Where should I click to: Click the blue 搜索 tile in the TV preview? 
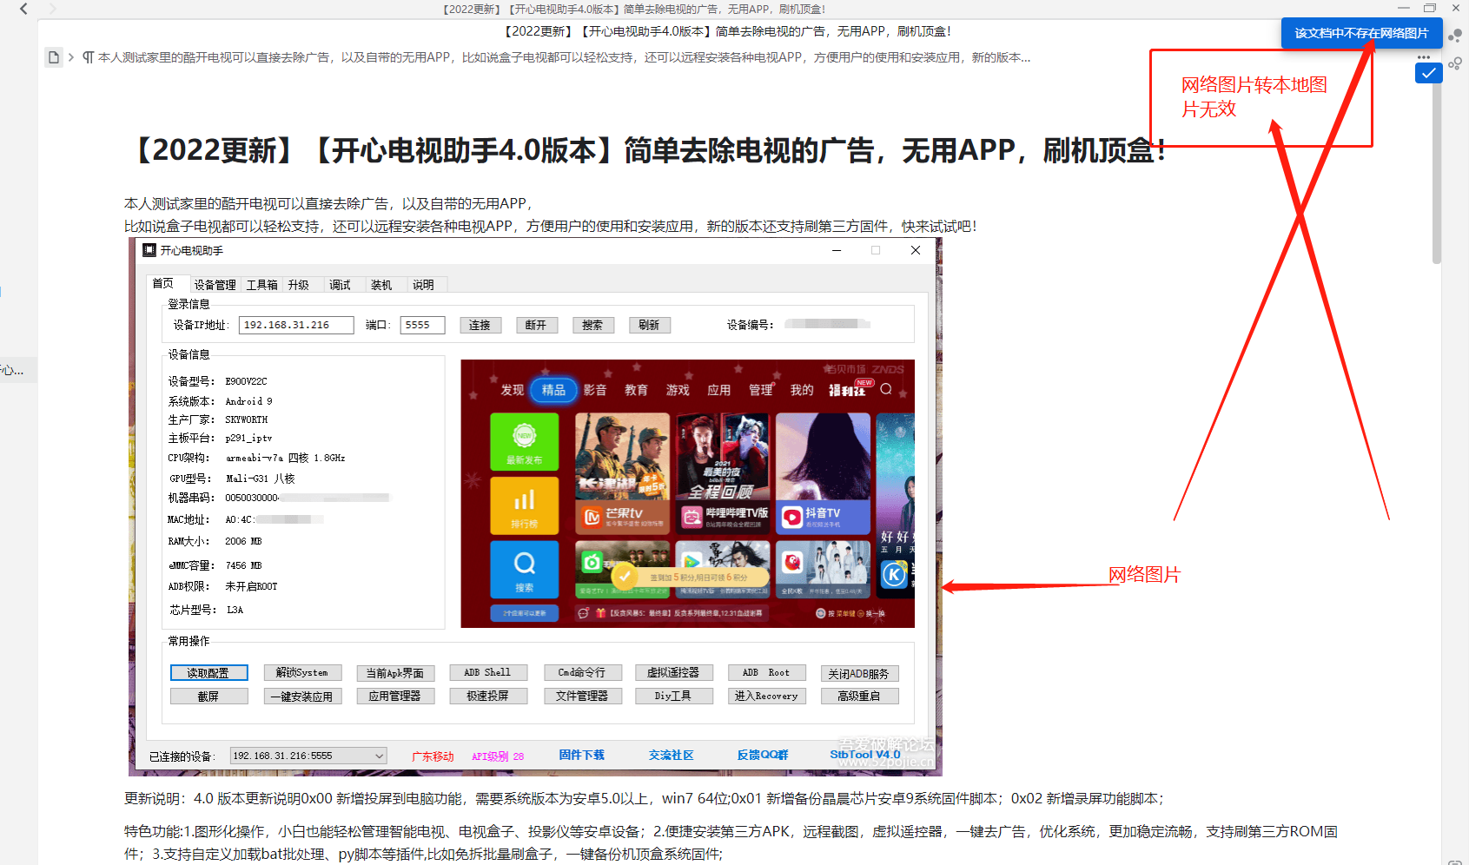pyautogui.click(x=525, y=569)
